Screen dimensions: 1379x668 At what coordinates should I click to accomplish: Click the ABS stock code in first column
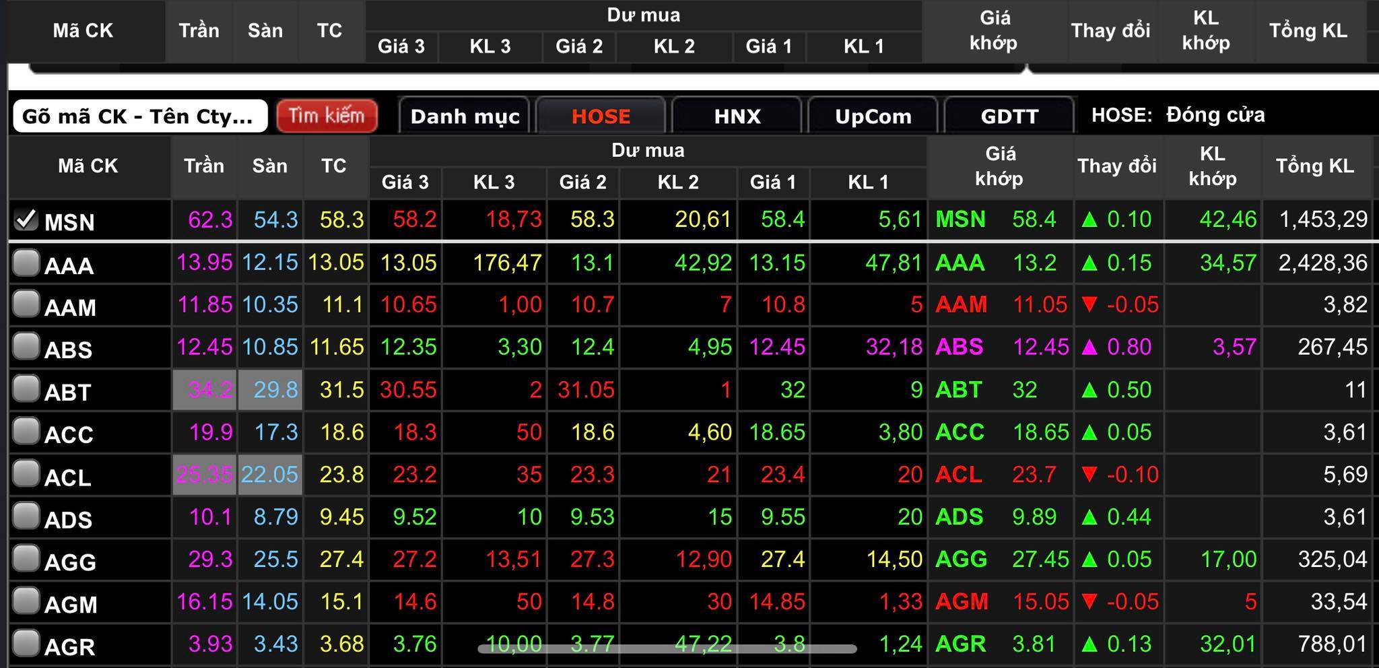(69, 349)
